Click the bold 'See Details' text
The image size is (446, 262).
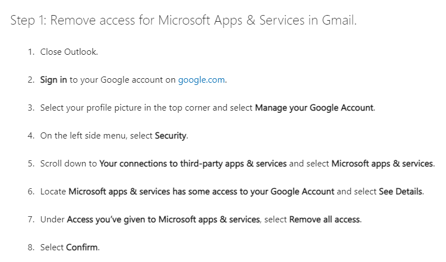(x=401, y=192)
